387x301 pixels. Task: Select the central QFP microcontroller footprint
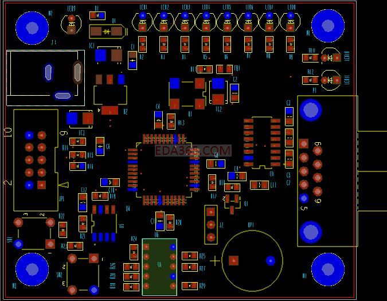pos(163,170)
